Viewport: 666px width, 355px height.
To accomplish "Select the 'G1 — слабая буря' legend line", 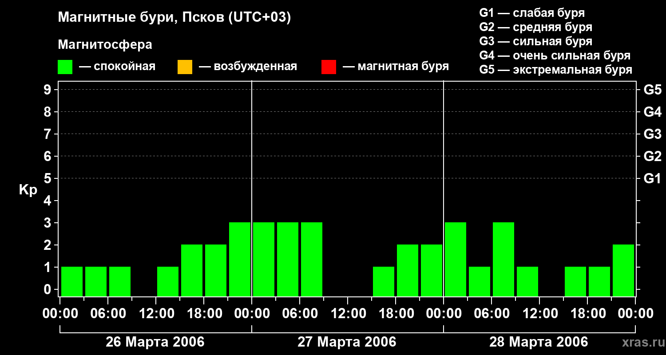I will pos(532,13).
